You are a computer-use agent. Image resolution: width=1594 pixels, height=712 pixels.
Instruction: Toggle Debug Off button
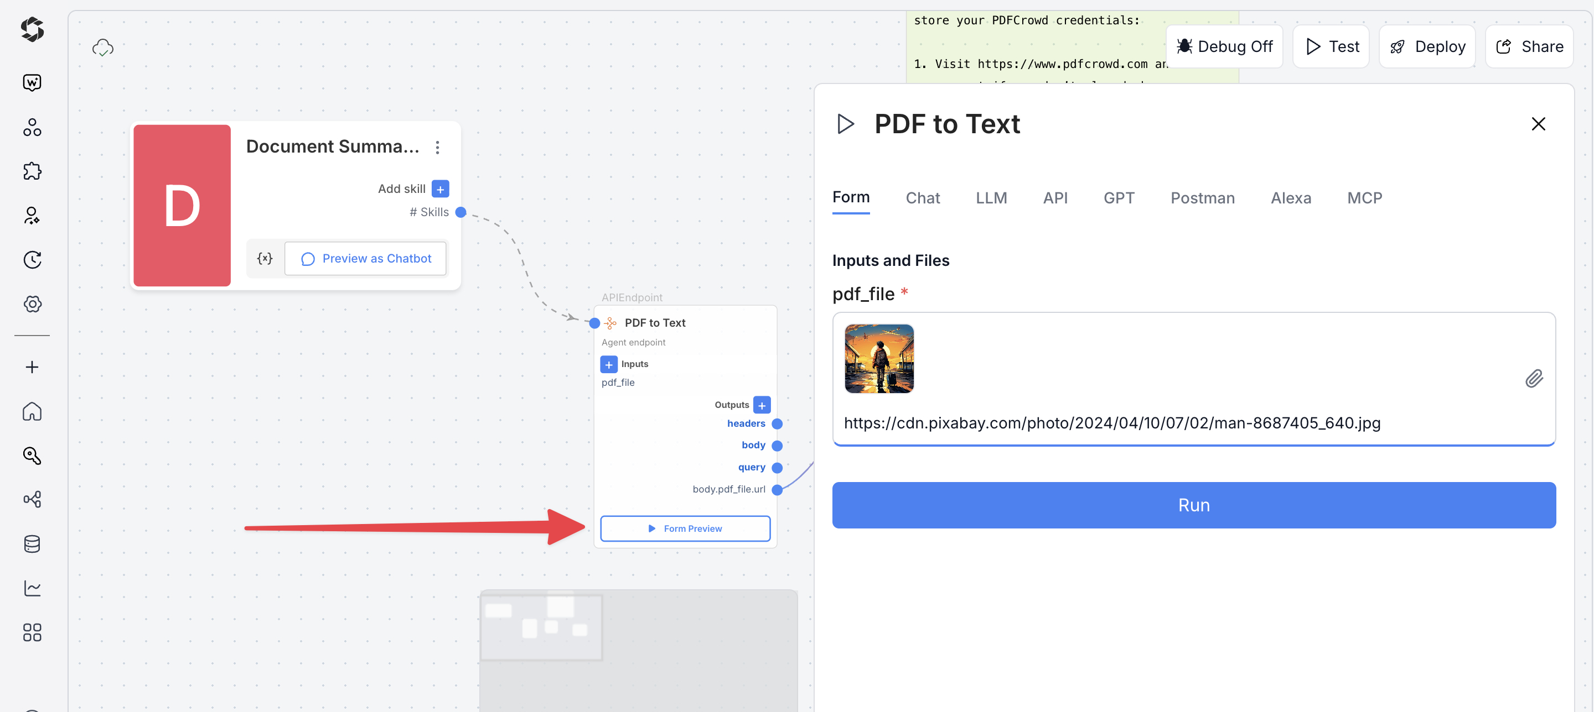click(1224, 46)
